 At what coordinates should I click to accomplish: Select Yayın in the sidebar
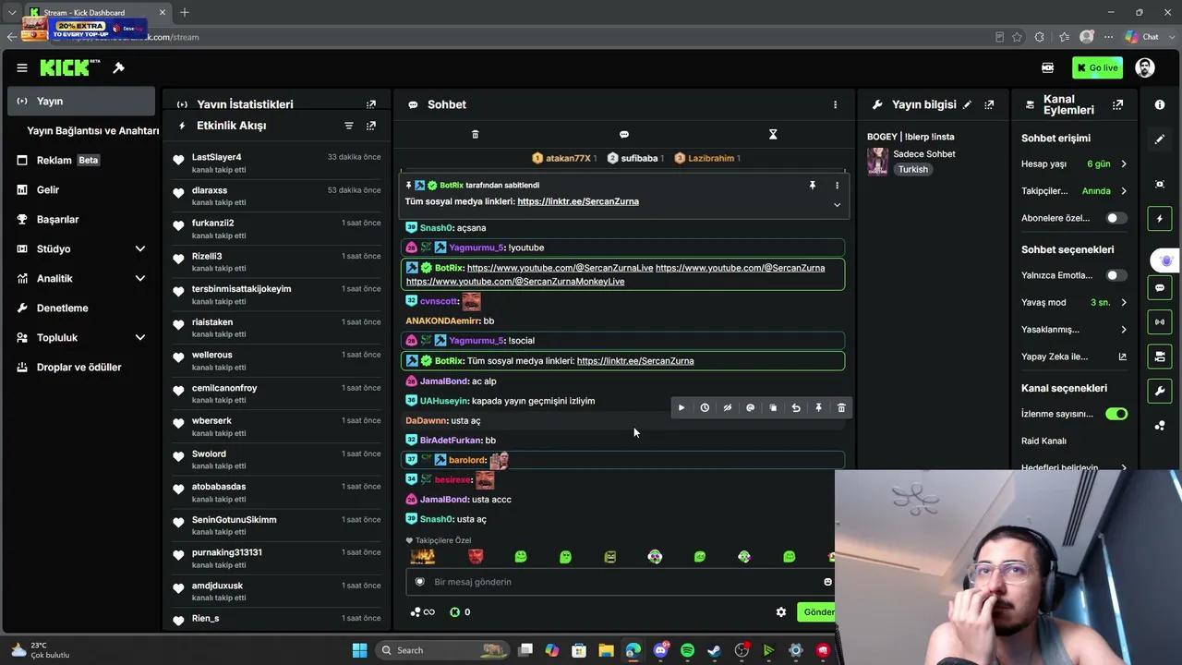tap(81, 101)
